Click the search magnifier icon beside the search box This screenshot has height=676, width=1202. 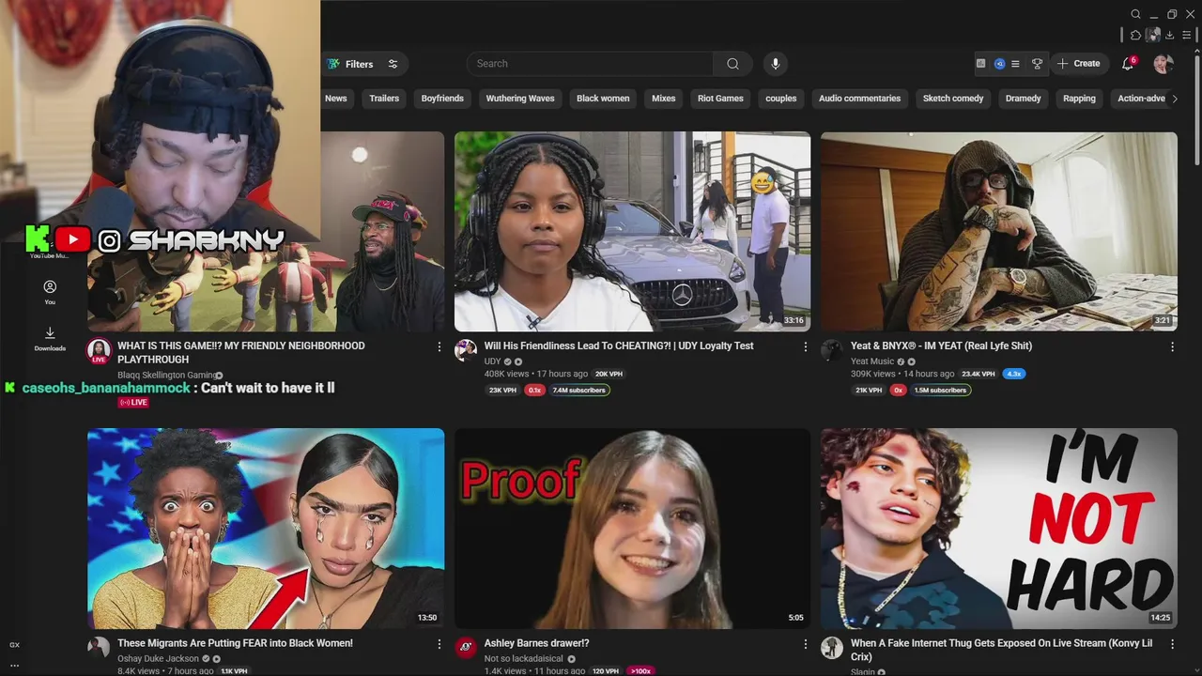[x=732, y=64]
